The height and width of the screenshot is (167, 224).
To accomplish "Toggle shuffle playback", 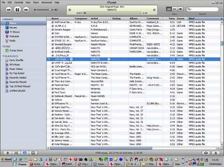I will 16,153.
